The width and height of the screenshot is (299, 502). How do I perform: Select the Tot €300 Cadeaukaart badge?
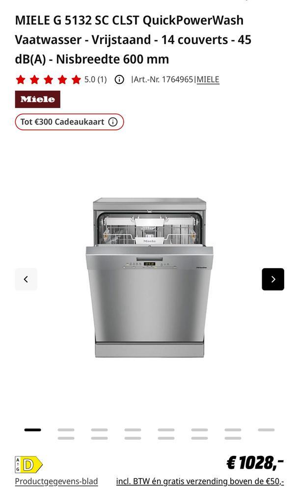coord(69,122)
